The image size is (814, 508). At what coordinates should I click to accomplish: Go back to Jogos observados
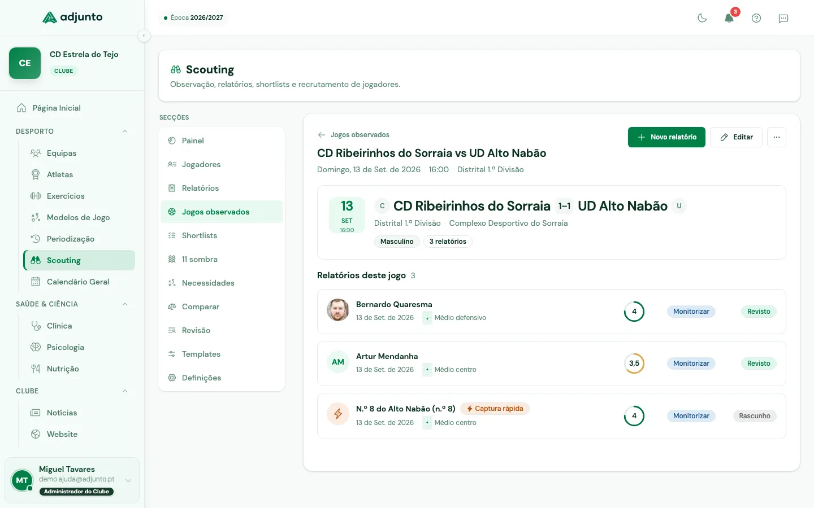tap(353, 135)
